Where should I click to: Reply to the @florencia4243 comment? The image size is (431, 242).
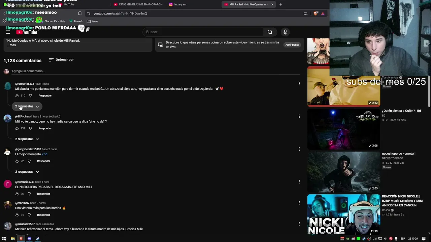43,194
